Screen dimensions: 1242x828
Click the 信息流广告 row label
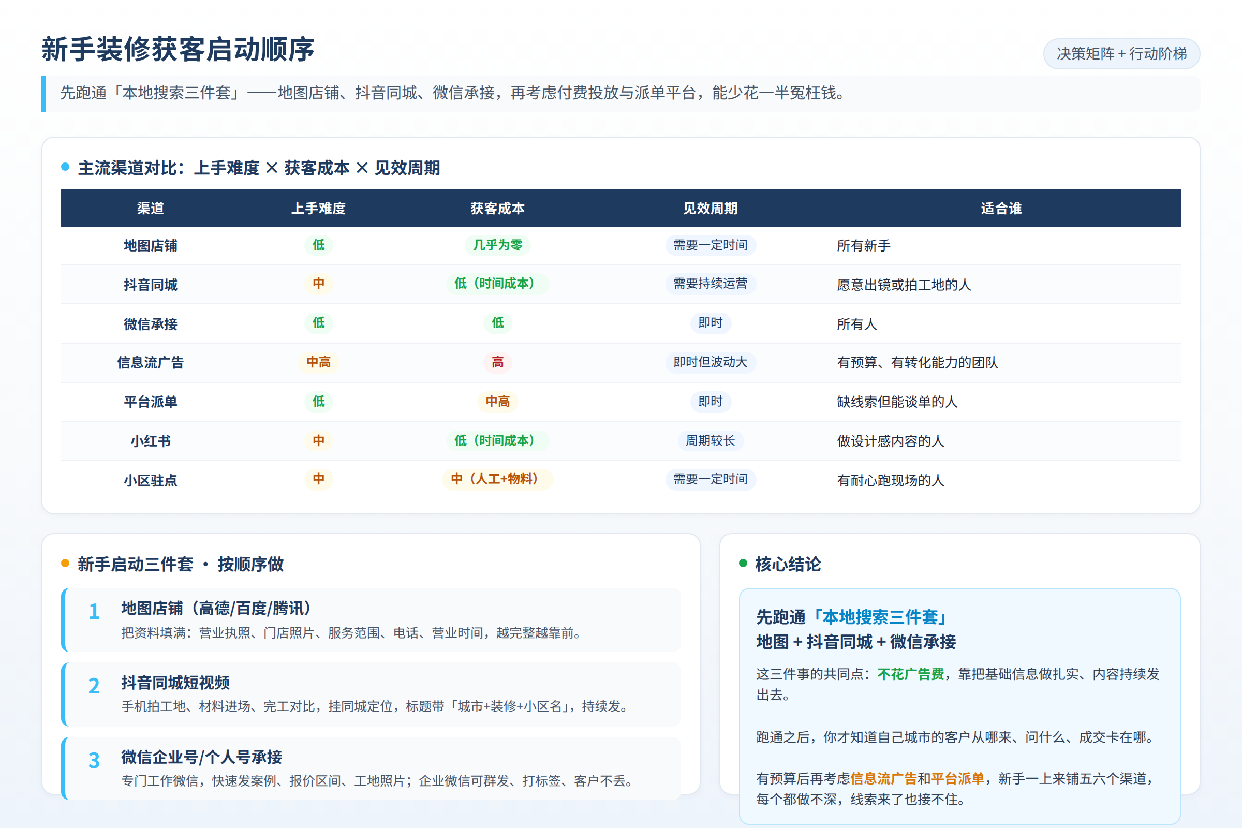tap(151, 362)
